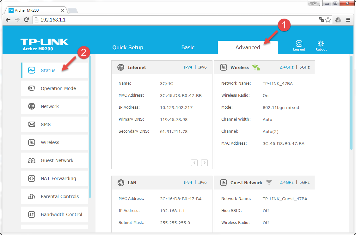This screenshot has width=356, height=235.
Task: Open the Chrome hamburger menu
Action: point(348,20)
